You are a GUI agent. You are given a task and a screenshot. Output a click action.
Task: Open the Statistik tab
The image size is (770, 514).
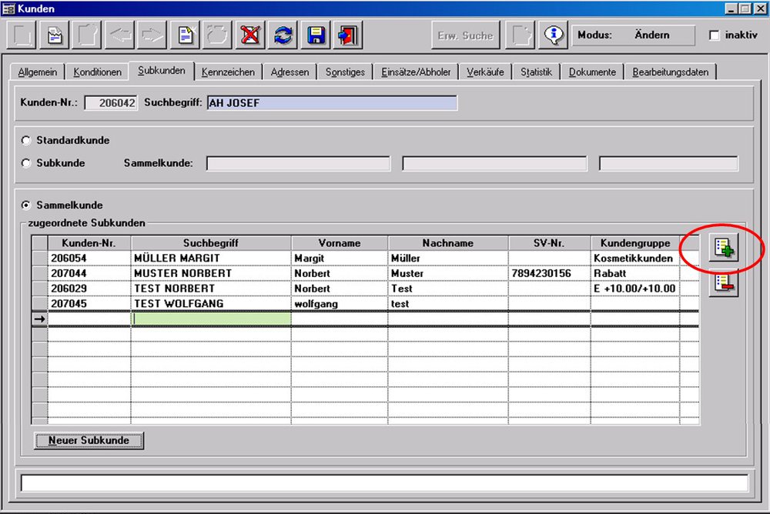tap(536, 72)
